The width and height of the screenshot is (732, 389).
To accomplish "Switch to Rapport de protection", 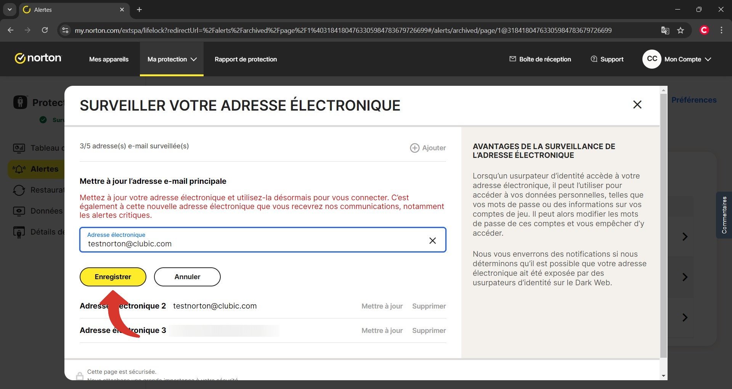I will (x=246, y=59).
